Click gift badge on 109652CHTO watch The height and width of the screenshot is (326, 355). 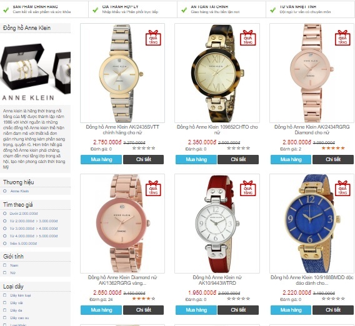248,37
